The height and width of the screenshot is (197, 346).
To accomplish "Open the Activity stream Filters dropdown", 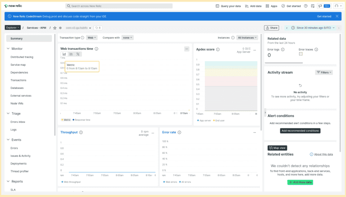I will point(324,72).
